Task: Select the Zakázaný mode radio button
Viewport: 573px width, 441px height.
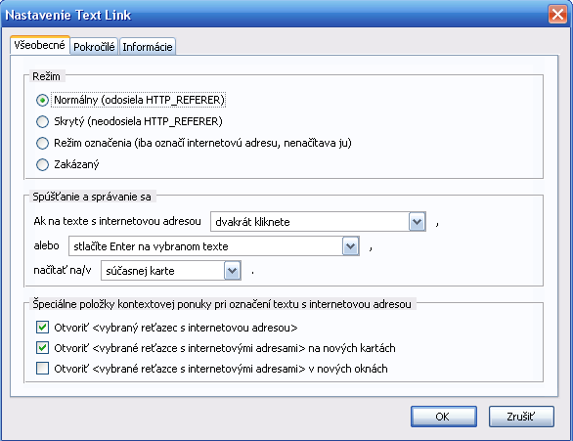Action: [42, 165]
